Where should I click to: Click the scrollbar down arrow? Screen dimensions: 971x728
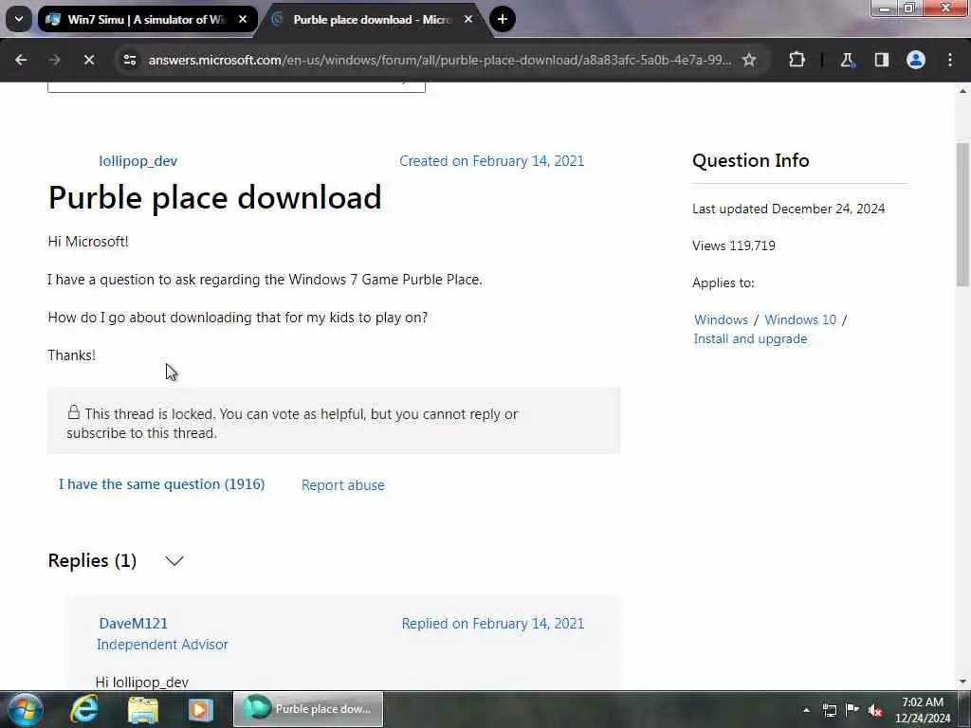coord(963,681)
